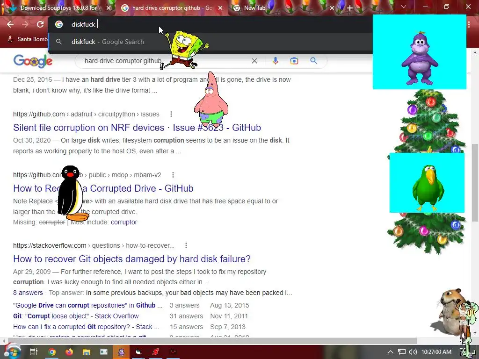Viewport: 479px width, 359px height.
Task: Click the hamster desktop toy
Action: coord(449,311)
